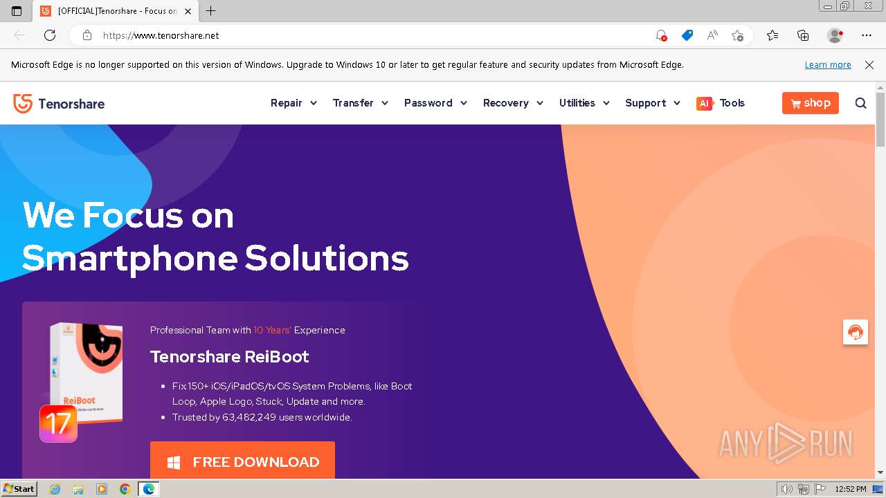Screen dimensions: 886x498
Task: Open the volume speaker tray icon
Action: [x=787, y=489]
